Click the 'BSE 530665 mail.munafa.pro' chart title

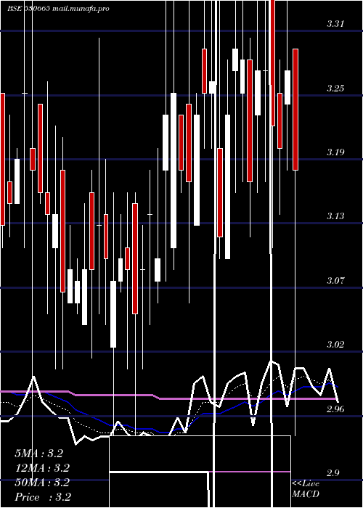(58, 9)
